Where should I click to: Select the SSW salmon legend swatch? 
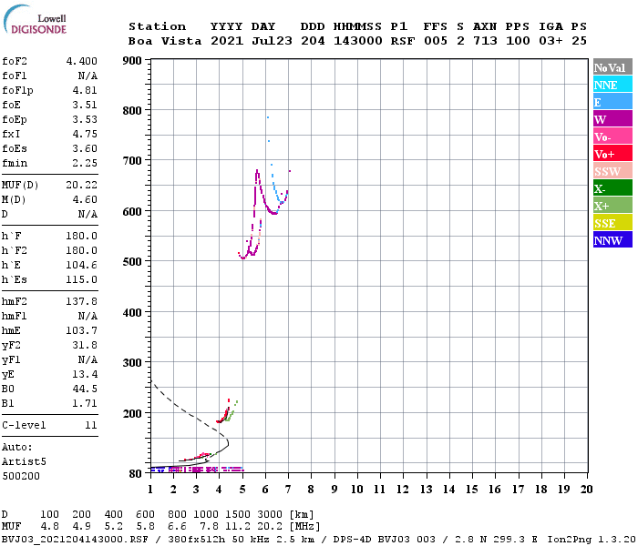612,171
